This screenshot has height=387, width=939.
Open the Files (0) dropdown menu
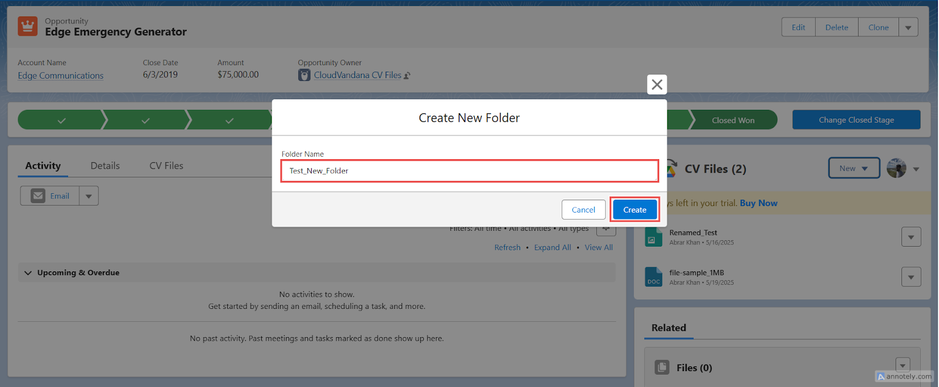pyautogui.click(x=903, y=365)
